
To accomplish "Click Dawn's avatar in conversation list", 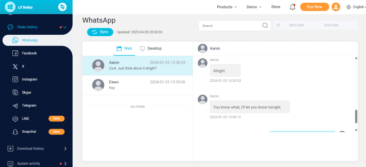I will click(x=98, y=85).
